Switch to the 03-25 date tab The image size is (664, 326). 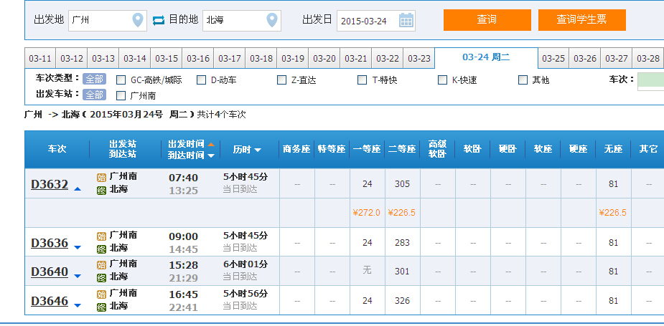[553, 58]
